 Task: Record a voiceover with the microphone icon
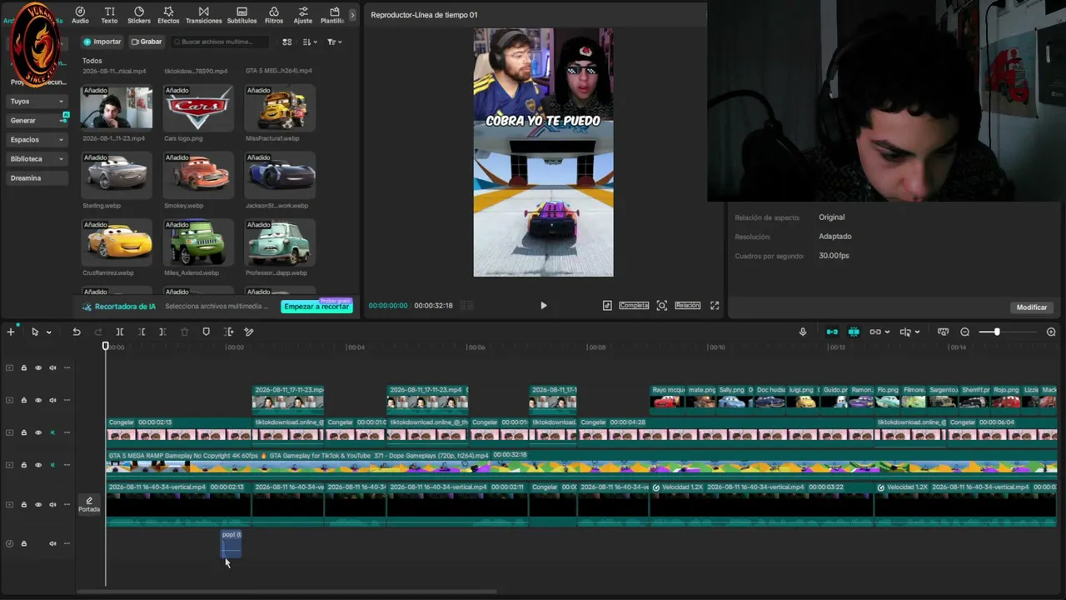pyautogui.click(x=803, y=332)
